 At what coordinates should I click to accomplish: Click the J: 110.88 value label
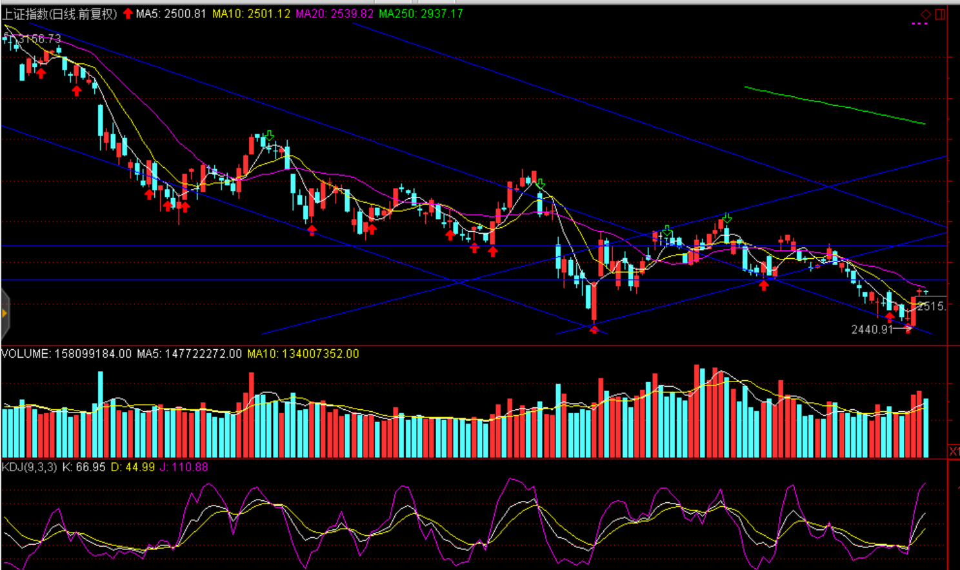184,467
